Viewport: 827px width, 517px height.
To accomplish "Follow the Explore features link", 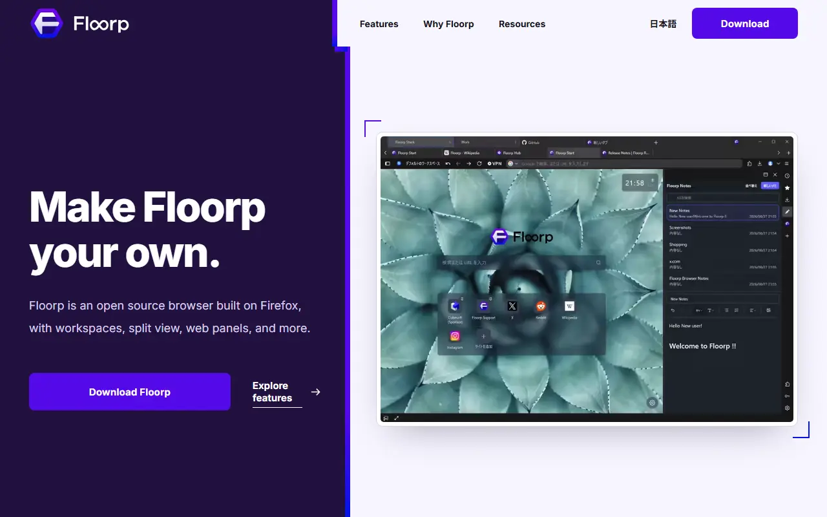I will point(277,392).
